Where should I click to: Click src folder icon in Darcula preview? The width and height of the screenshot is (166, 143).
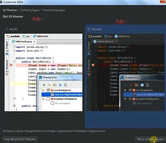pos(106,36)
